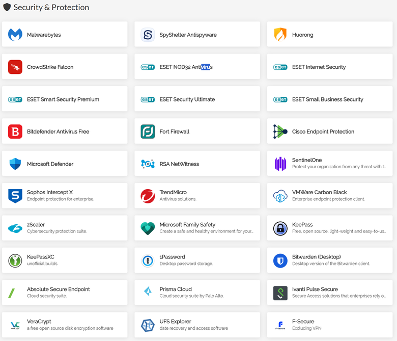397x341 pixels.
Task: Select the TrendMicro red globe icon
Action: tap(148, 196)
